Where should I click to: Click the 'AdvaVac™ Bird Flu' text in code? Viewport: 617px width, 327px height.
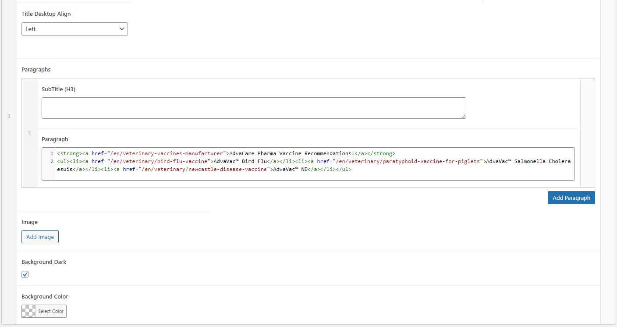(x=241, y=161)
